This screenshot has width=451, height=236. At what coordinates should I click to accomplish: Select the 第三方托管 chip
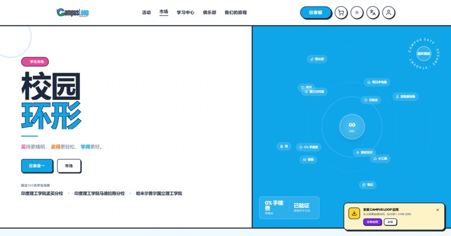[314, 91]
